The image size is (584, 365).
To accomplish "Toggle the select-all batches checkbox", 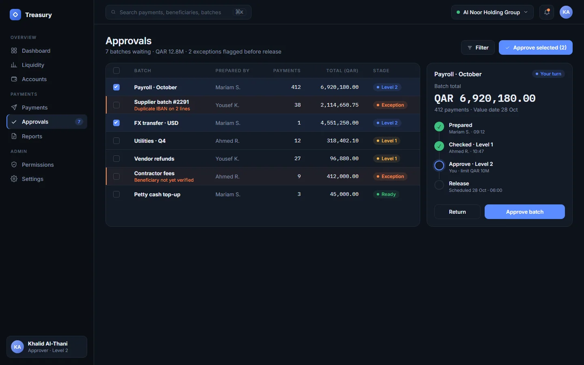I will (x=116, y=71).
